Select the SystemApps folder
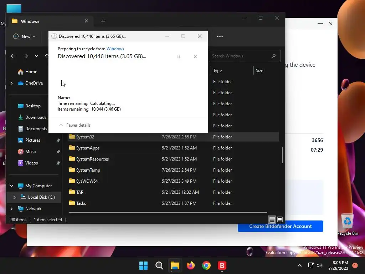The width and height of the screenshot is (365, 274). pos(88,148)
